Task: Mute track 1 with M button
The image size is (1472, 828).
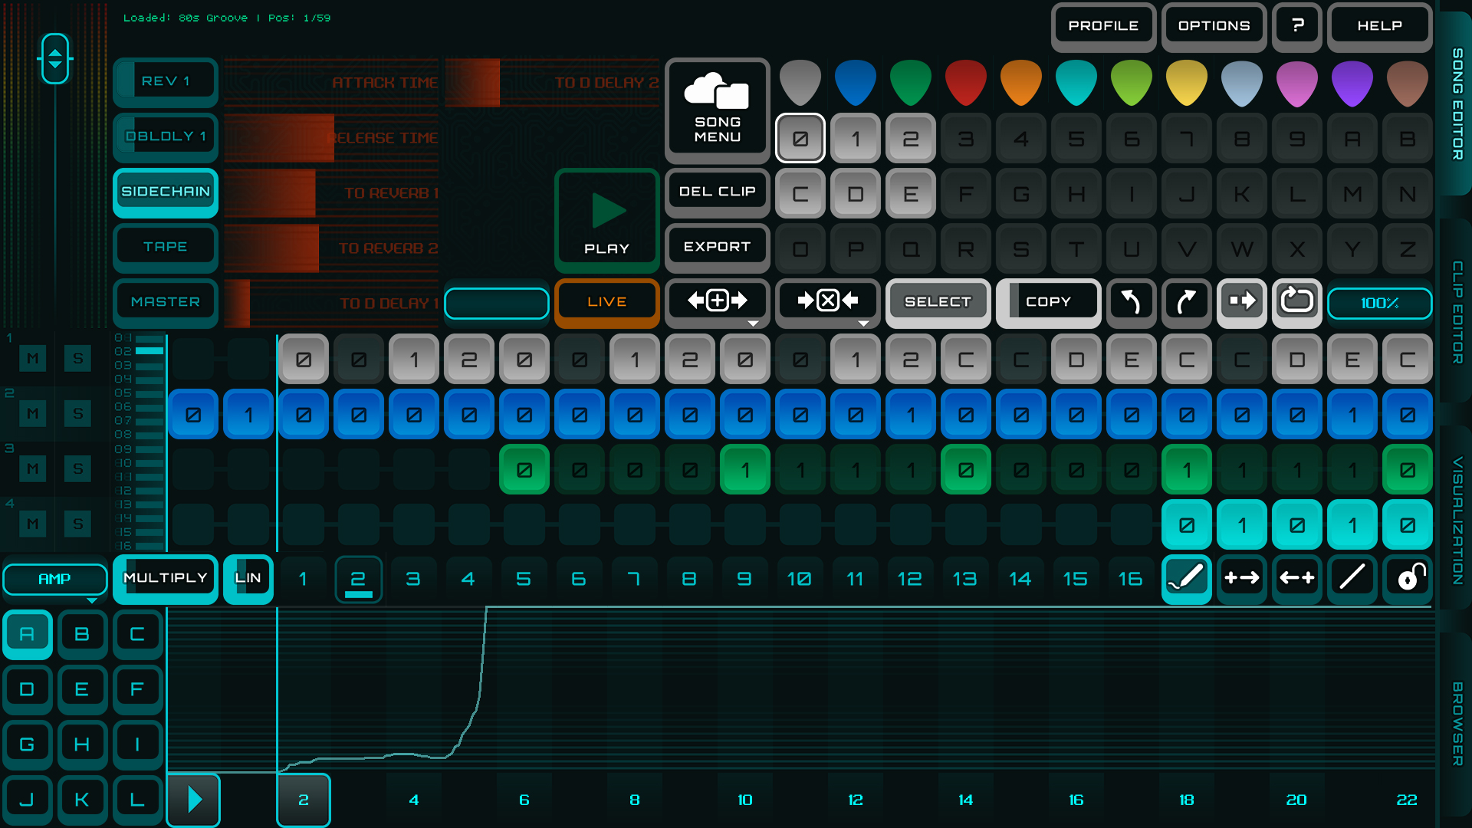Action: pyautogui.click(x=33, y=358)
